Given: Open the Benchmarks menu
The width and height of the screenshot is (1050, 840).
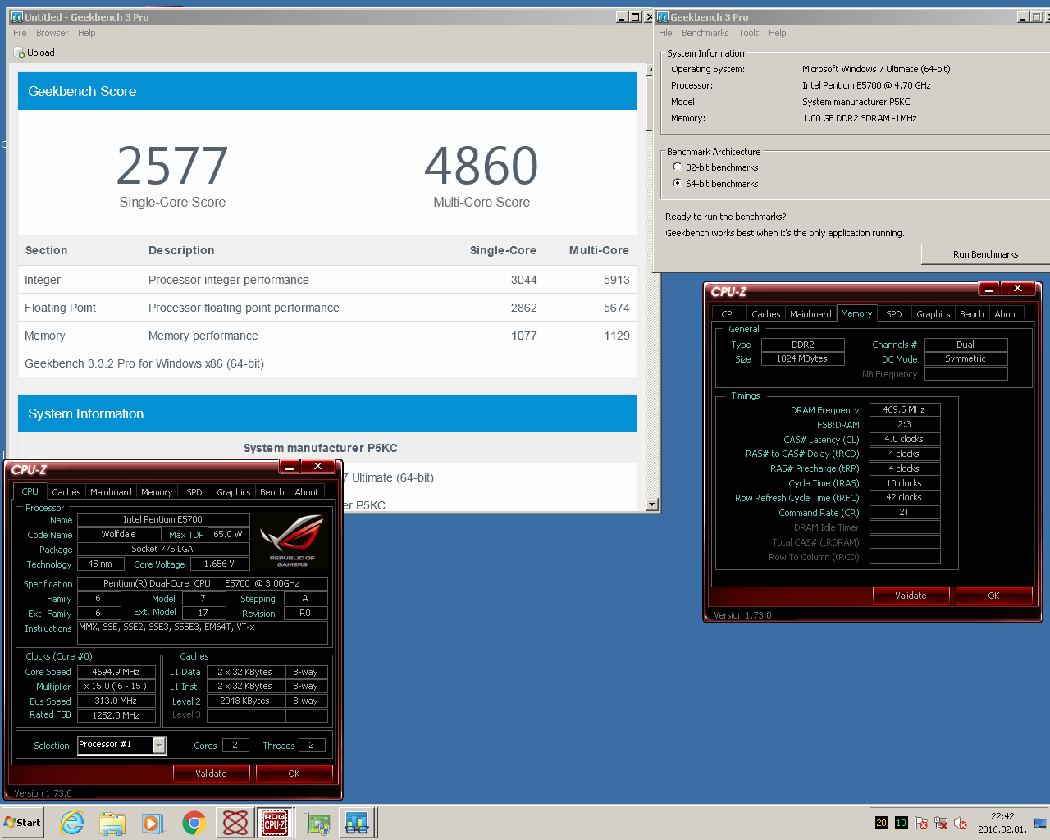Looking at the screenshot, I should [705, 33].
